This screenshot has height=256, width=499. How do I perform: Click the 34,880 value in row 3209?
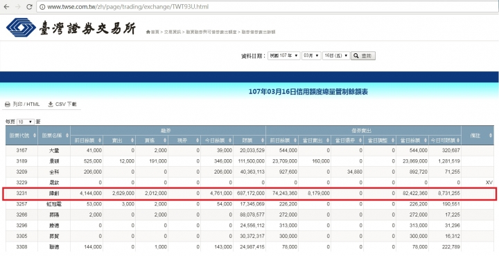click(x=354, y=172)
